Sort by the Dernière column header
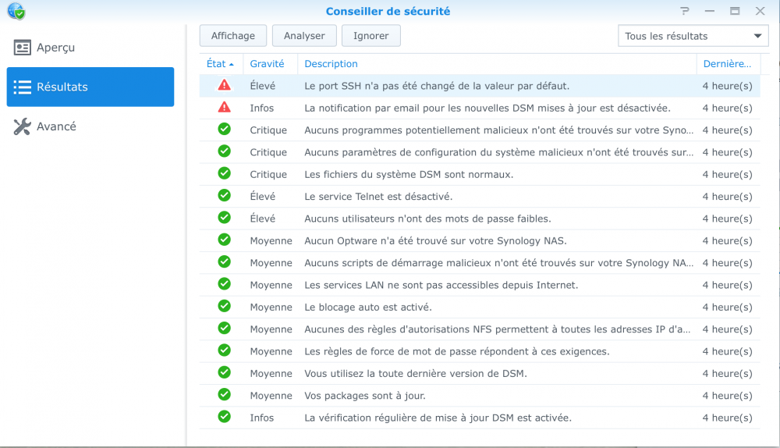This screenshot has height=448, width=780. coord(729,64)
